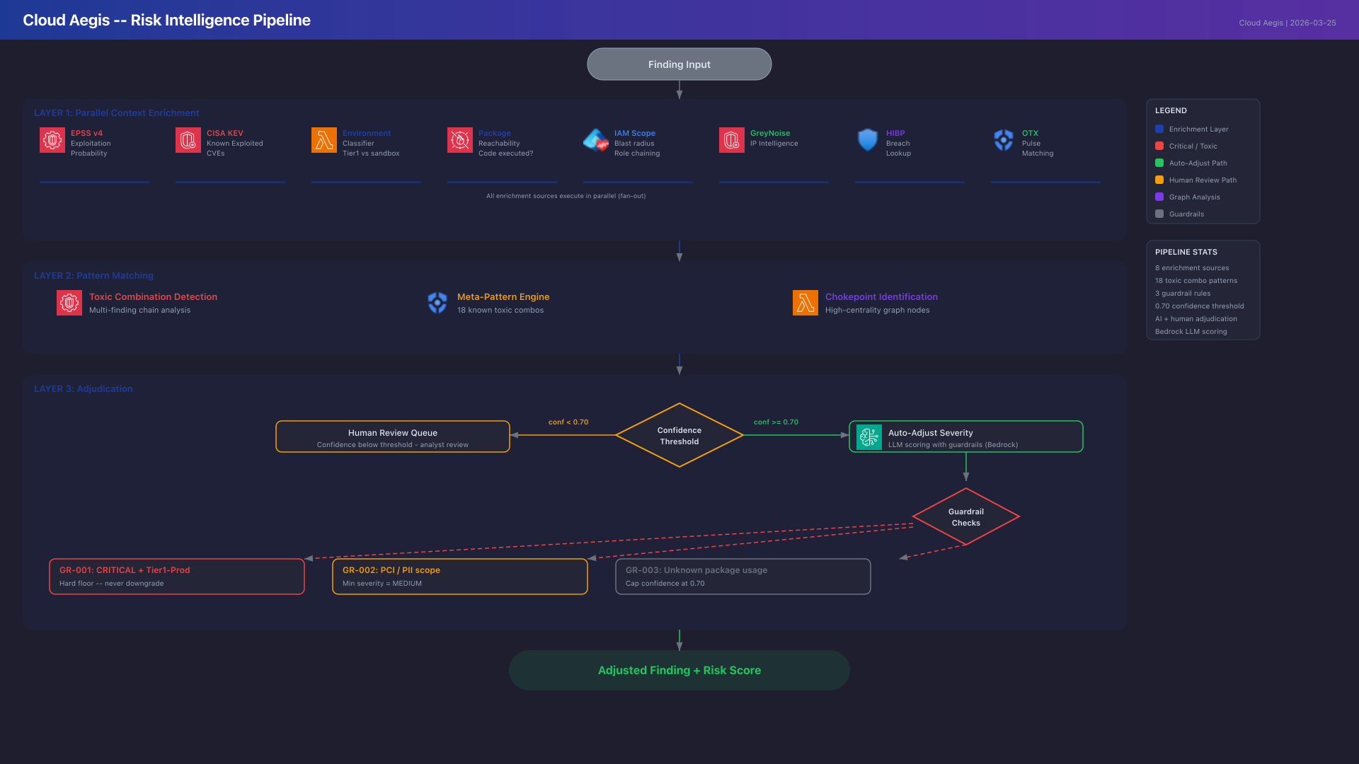Image resolution: width=1359 pixels, height=764 pixels.
Task: Click the OTX pulse matching icon
Action: (1003, 140)
